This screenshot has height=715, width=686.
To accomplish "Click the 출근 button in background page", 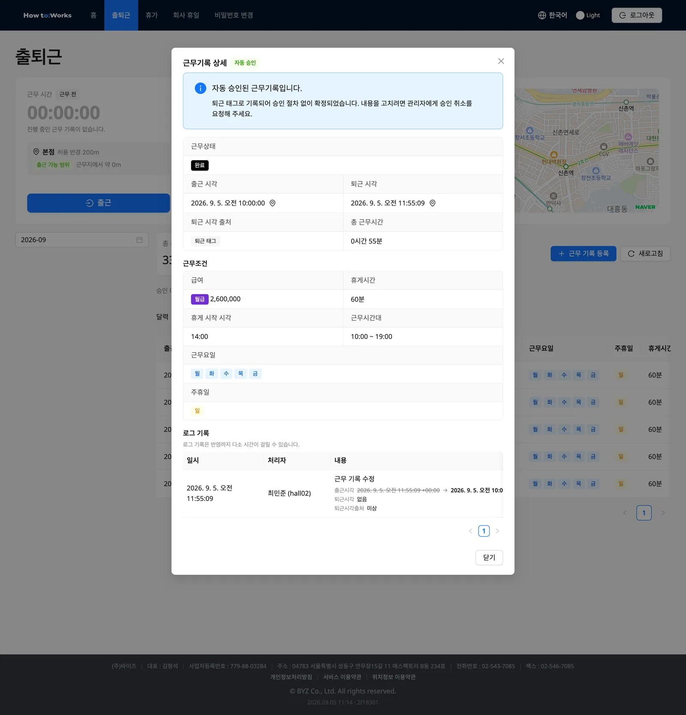I will (99, 203).
